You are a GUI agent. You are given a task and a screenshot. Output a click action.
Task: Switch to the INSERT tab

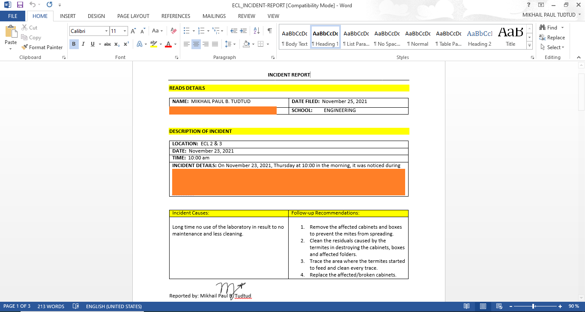[68, 16]
